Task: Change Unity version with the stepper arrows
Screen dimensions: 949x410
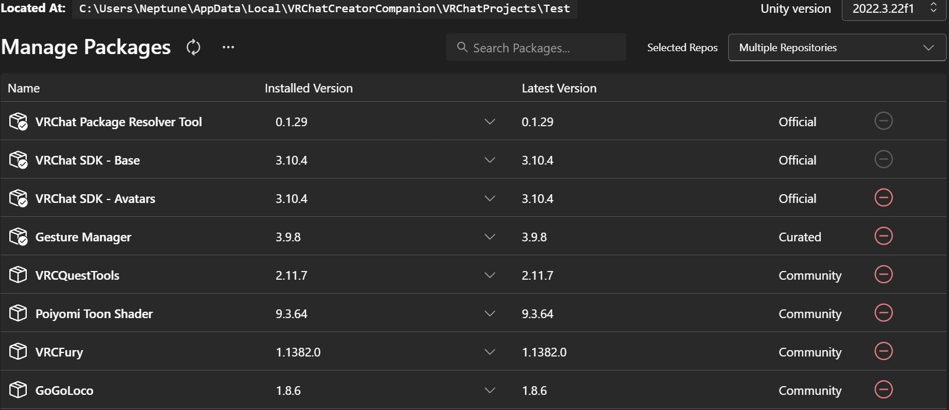Action: coord(933,8)
